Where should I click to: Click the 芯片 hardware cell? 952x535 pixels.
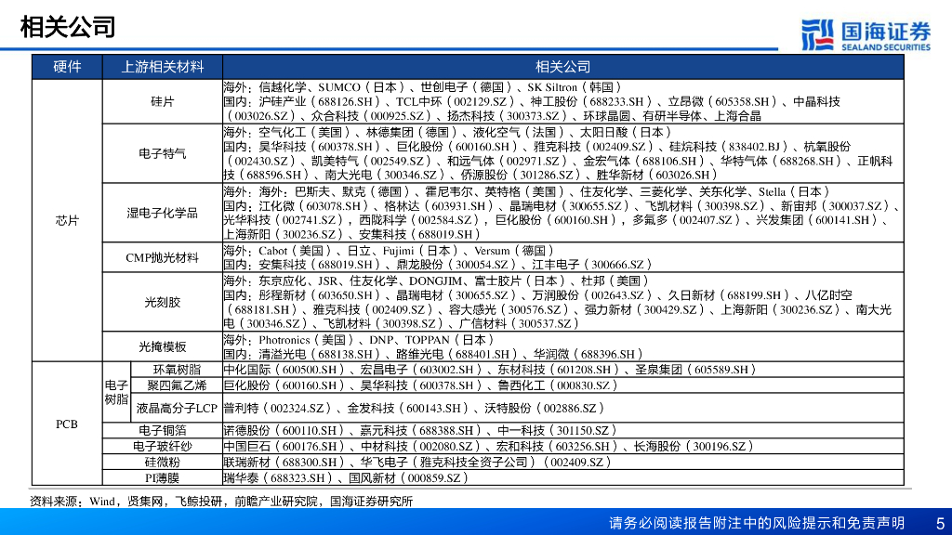pyautogui.click(x=67, y=220)
